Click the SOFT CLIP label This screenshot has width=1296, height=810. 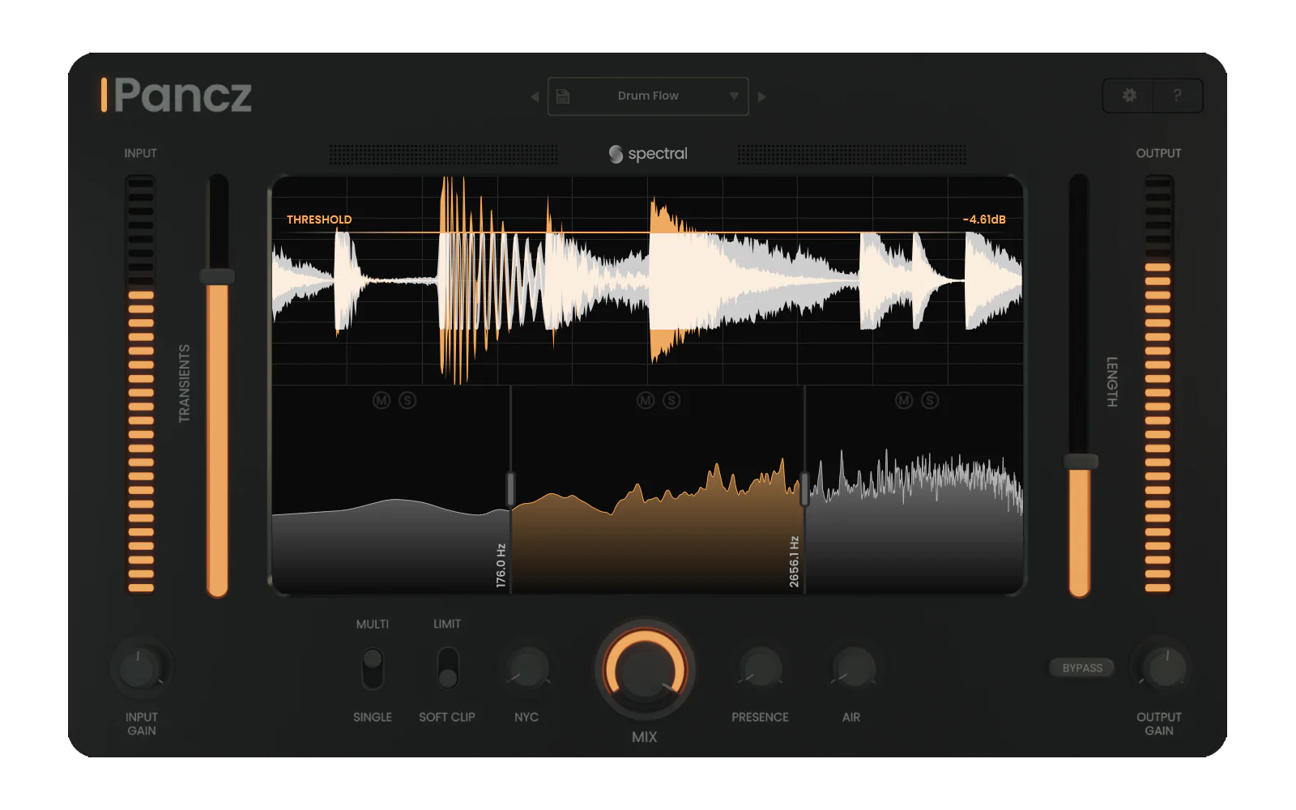[447, 717]
